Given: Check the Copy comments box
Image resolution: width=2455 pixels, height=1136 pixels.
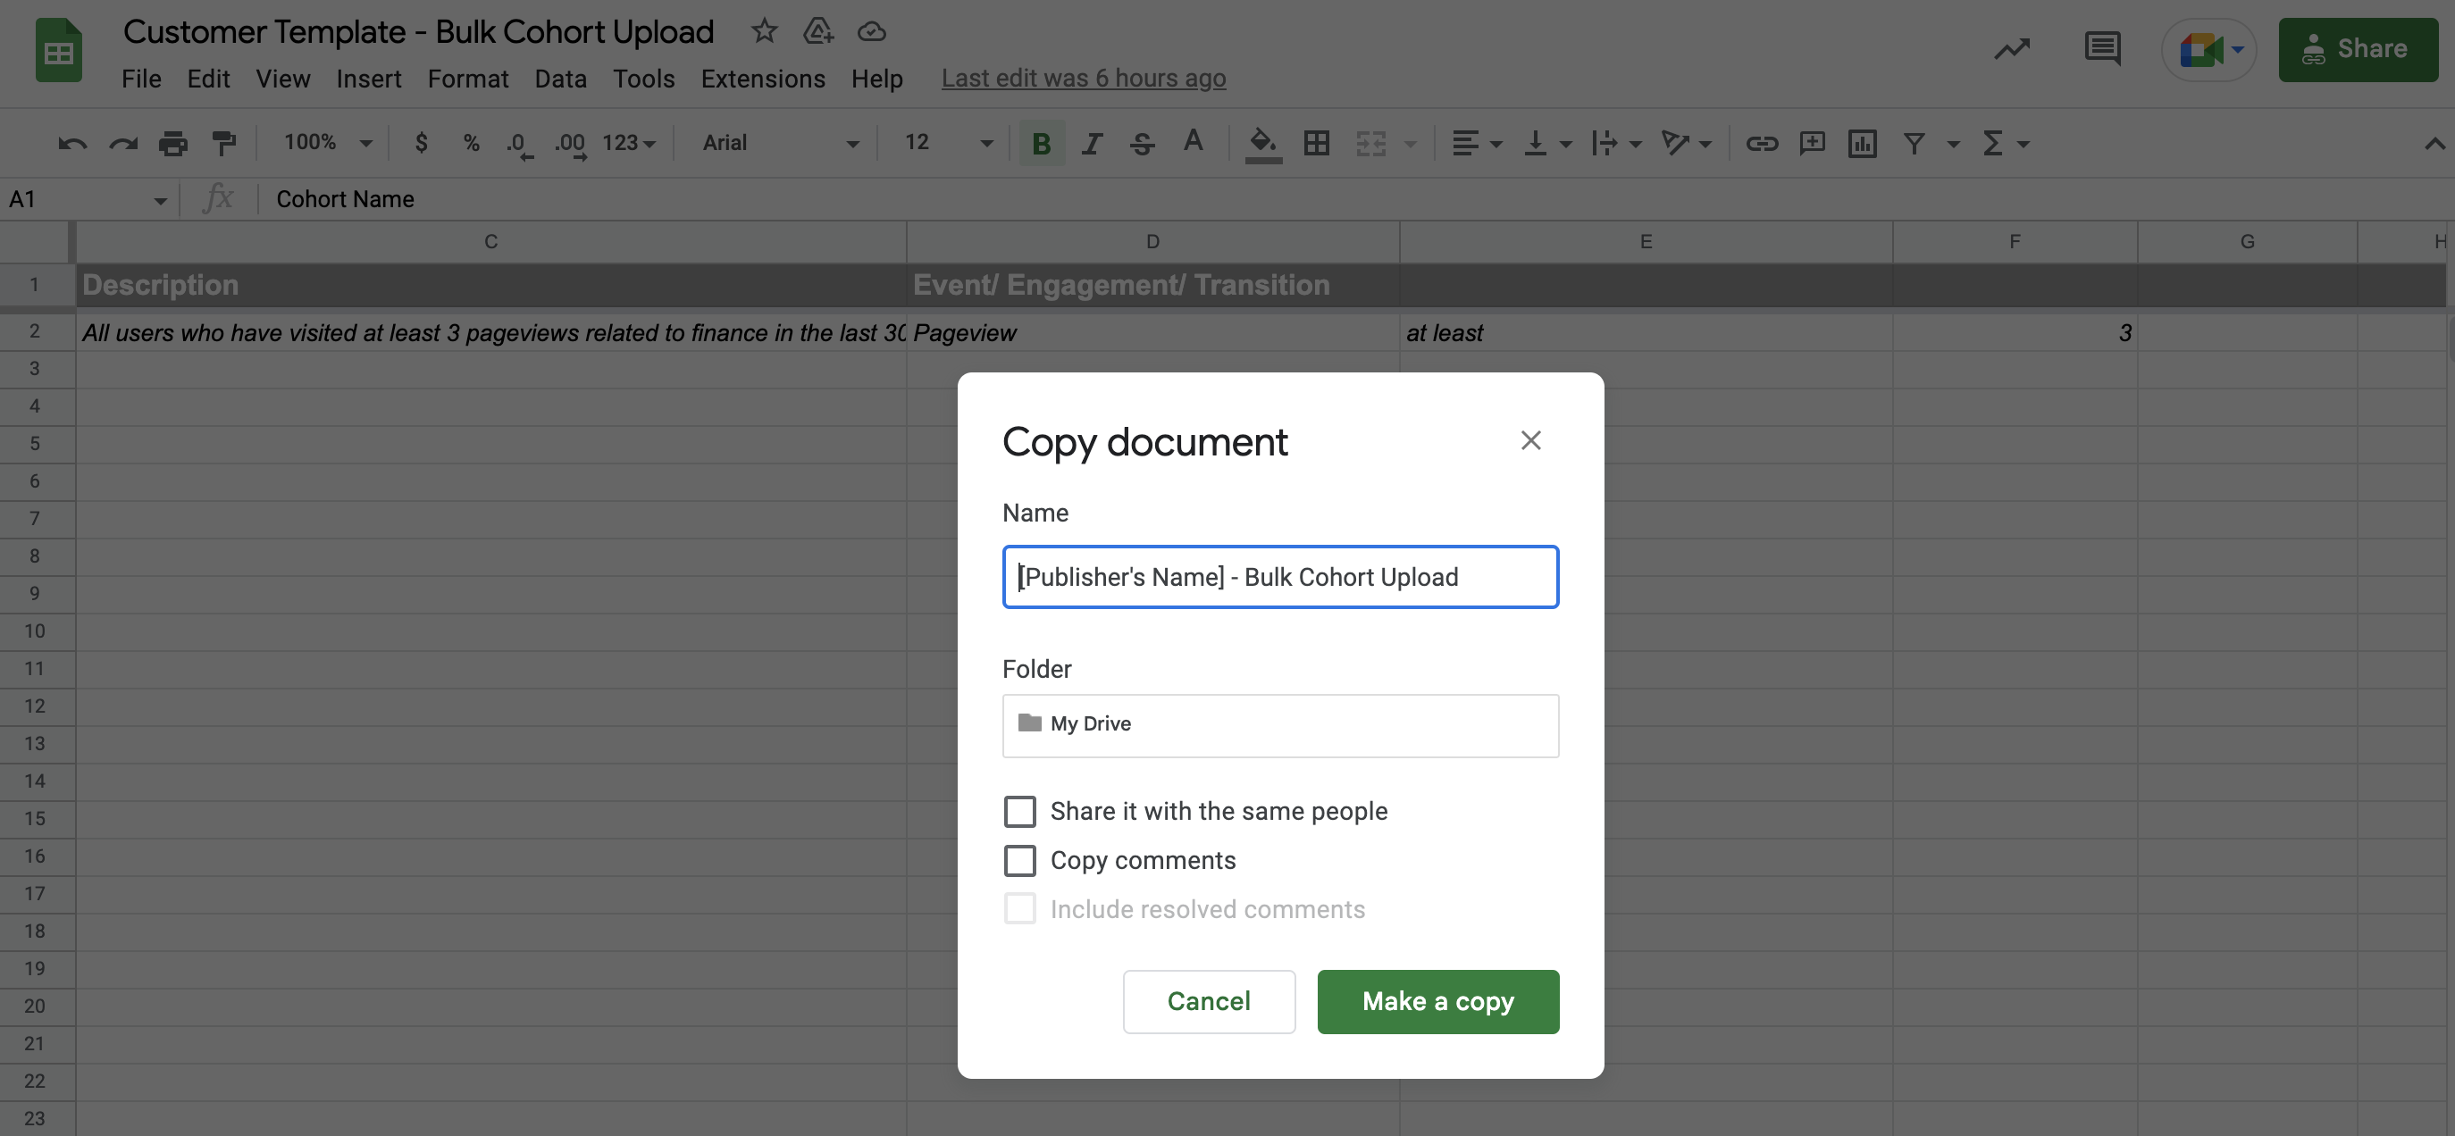Looking at the screenshot, I should coord(1019,861).
